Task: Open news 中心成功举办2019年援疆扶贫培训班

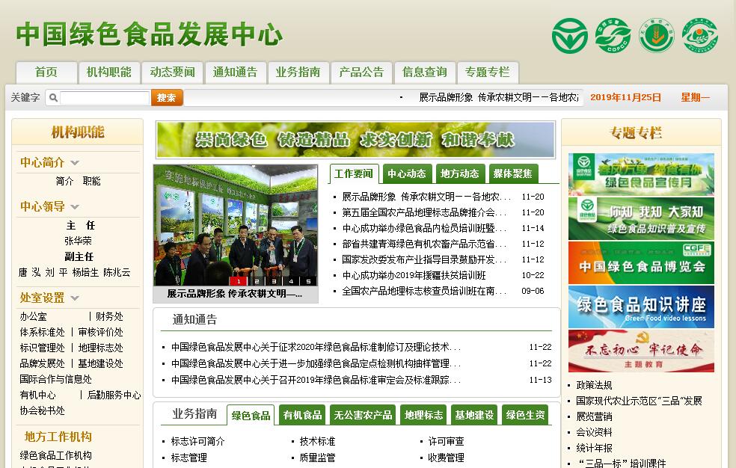Action: tap(414, 275)
